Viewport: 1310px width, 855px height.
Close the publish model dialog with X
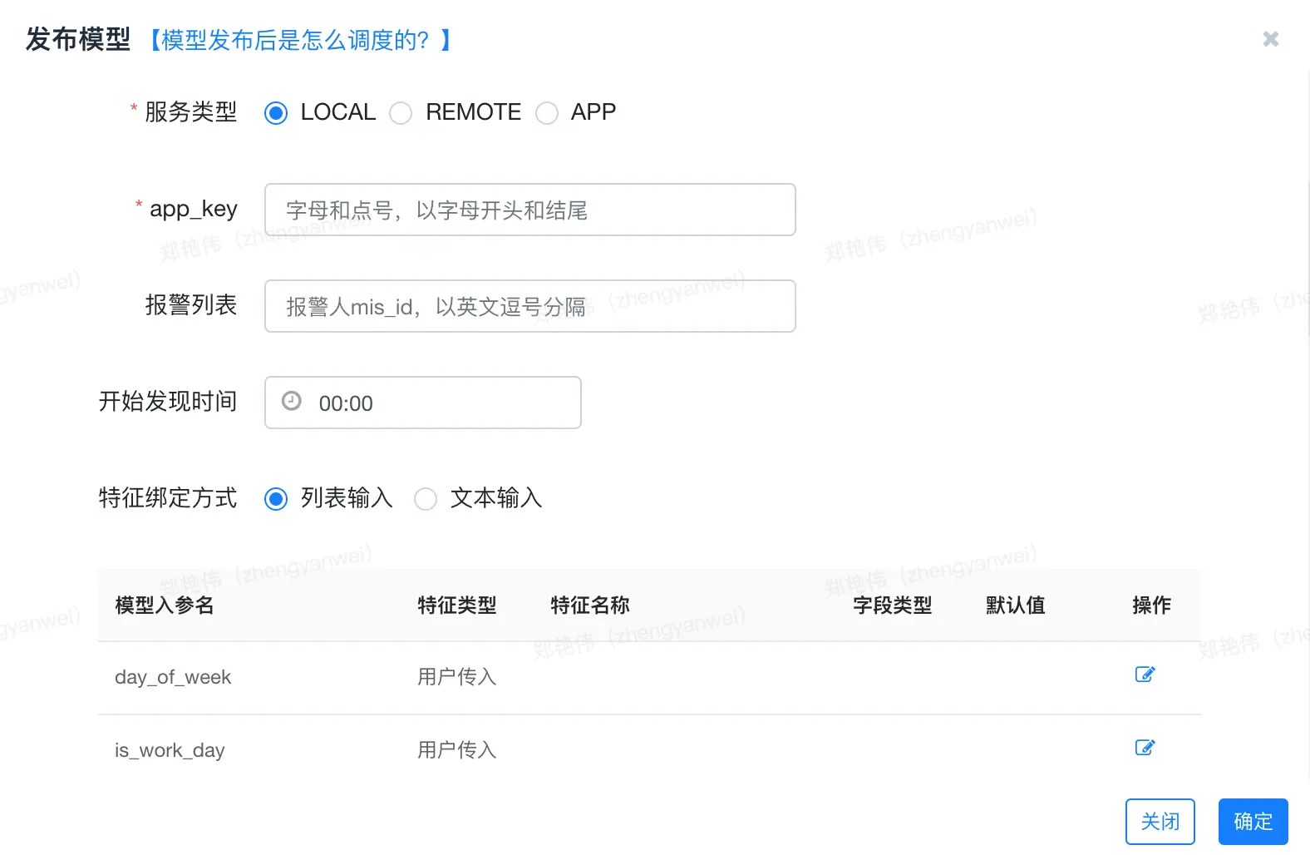[1270, 39]
